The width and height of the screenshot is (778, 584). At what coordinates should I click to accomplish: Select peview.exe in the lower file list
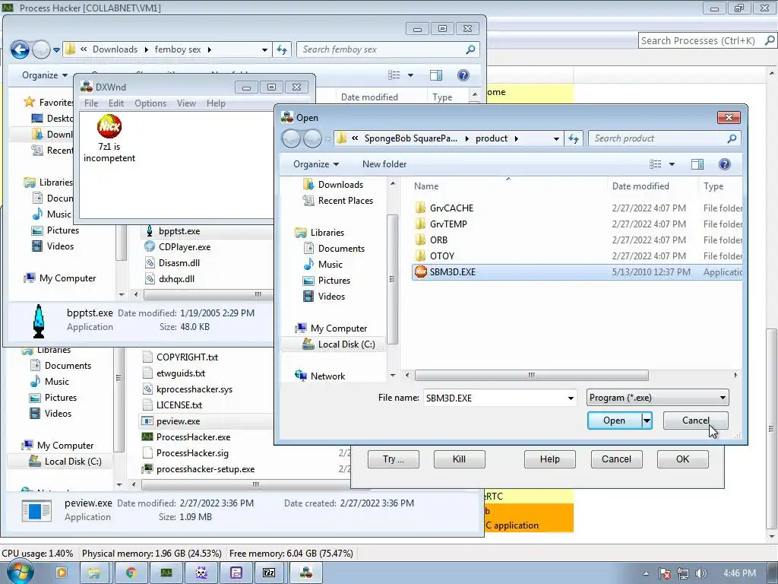click(x=178, y=421)
